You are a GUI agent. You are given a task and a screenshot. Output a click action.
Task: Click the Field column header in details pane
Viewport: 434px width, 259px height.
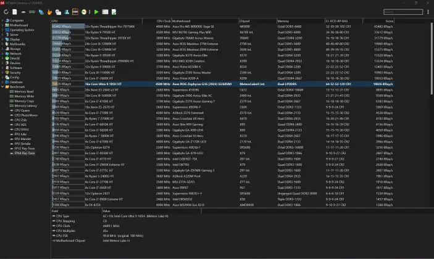click(77, 211)
